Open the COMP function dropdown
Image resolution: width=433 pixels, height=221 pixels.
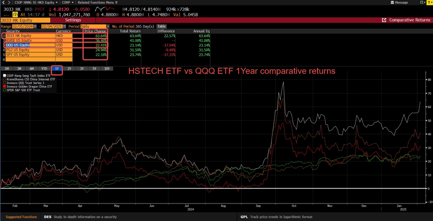pos(73,2)
